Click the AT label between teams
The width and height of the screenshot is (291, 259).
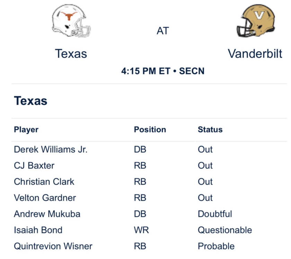[x=162, y=31]
